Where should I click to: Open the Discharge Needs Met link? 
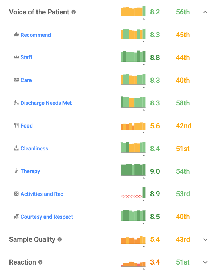coord(46,103)
